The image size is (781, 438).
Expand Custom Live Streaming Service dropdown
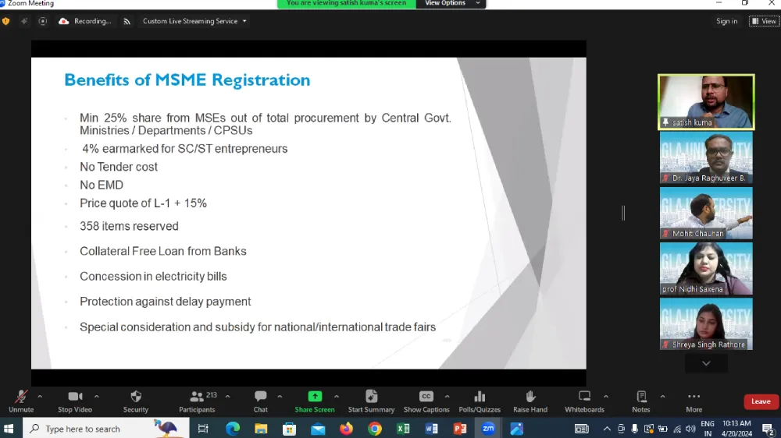point(194,21)
